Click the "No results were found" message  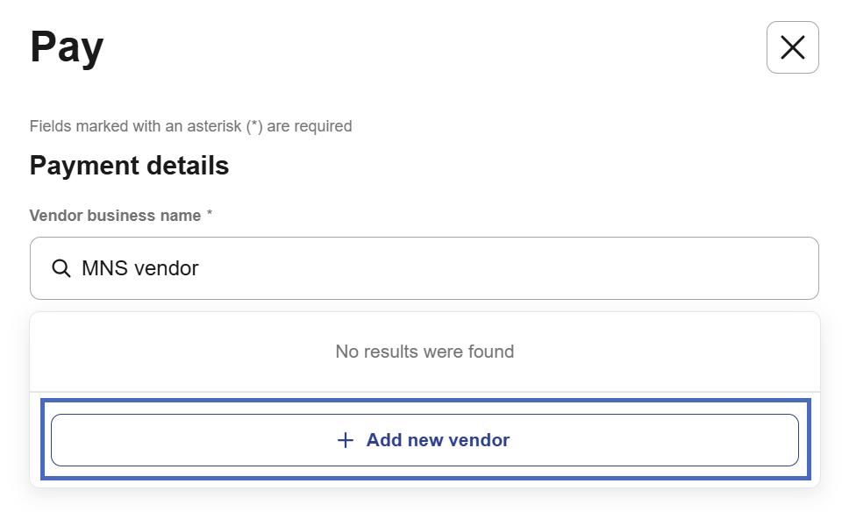click(x=425, y=352)
